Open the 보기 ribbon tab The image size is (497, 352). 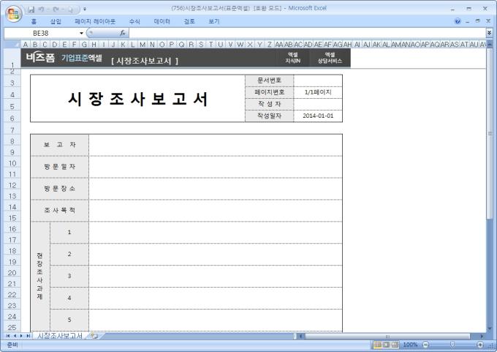coord(213,21)
